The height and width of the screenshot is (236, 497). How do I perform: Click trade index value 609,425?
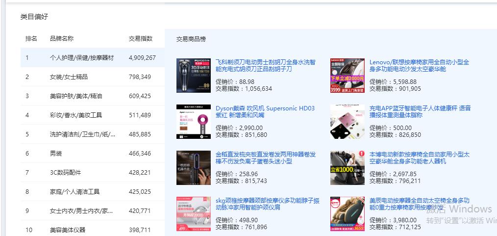[140, 96]
